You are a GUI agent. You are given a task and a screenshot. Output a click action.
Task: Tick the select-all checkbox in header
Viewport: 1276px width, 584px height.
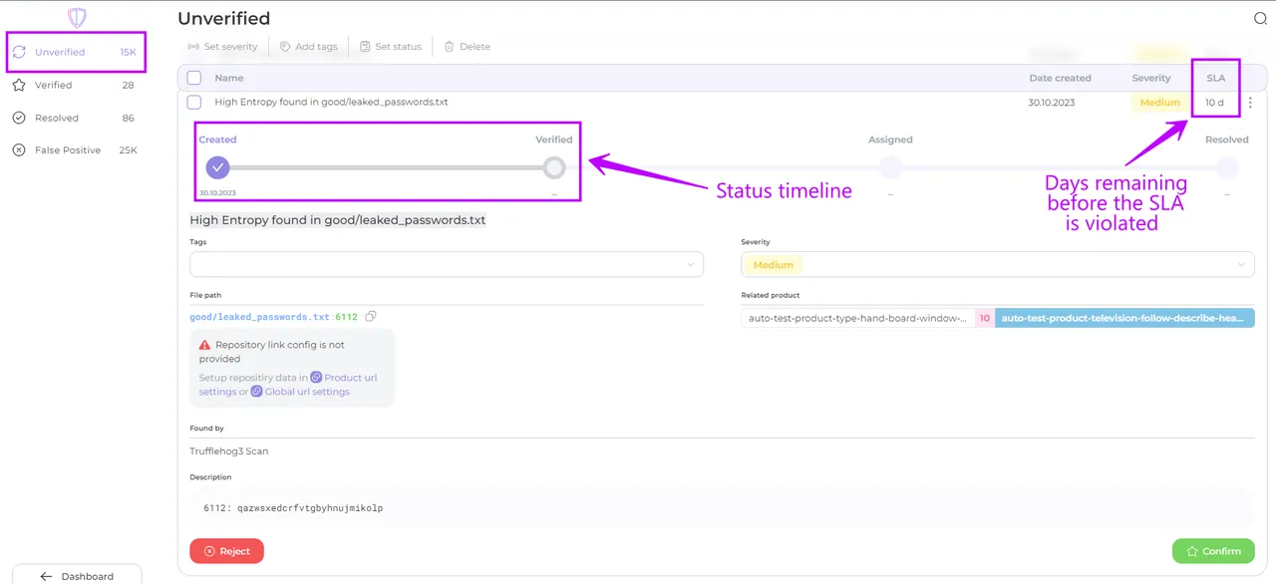click(x=194, y=78)
